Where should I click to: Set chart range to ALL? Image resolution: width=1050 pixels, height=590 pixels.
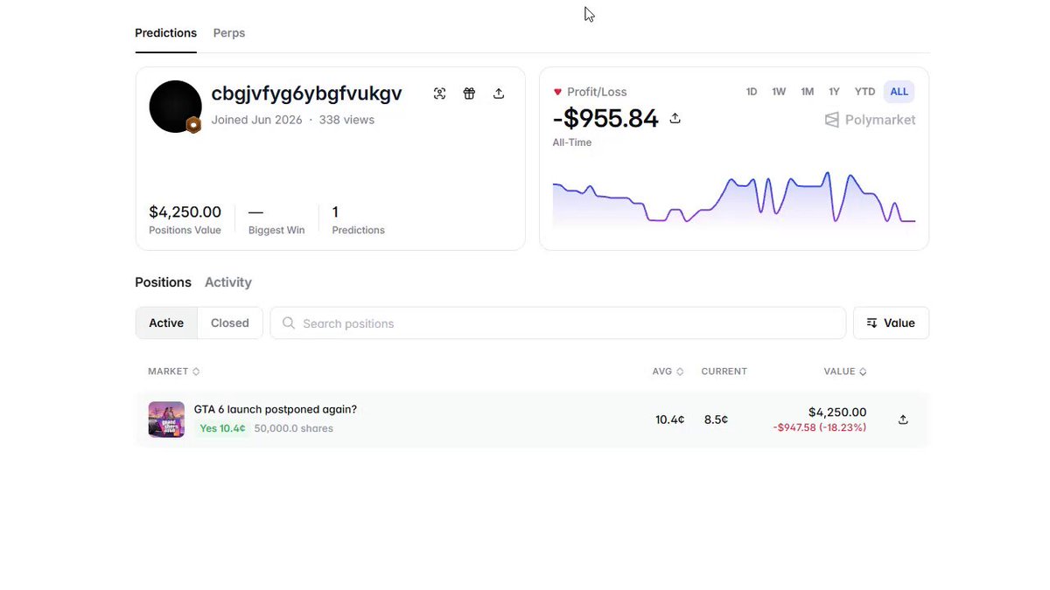point(899,92)
